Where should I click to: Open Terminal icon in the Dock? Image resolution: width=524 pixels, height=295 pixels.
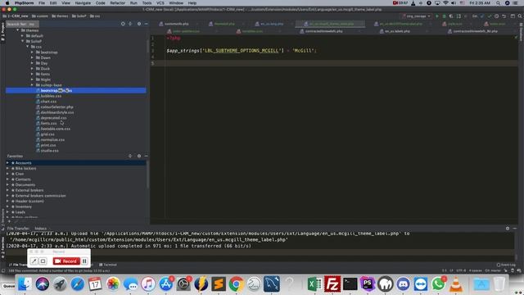click(350, 284)
